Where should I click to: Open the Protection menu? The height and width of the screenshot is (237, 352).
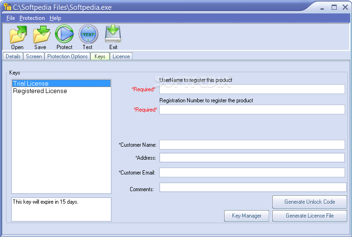point(32,18)
